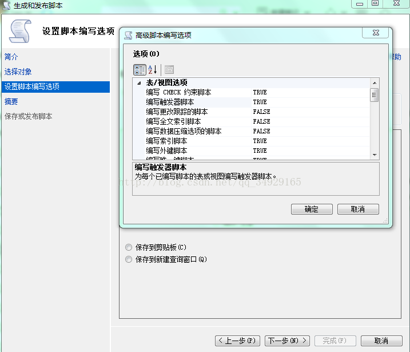Select 保存到剪贴板 radio button
The image size is (410, 352).
(x=128, y=247)
